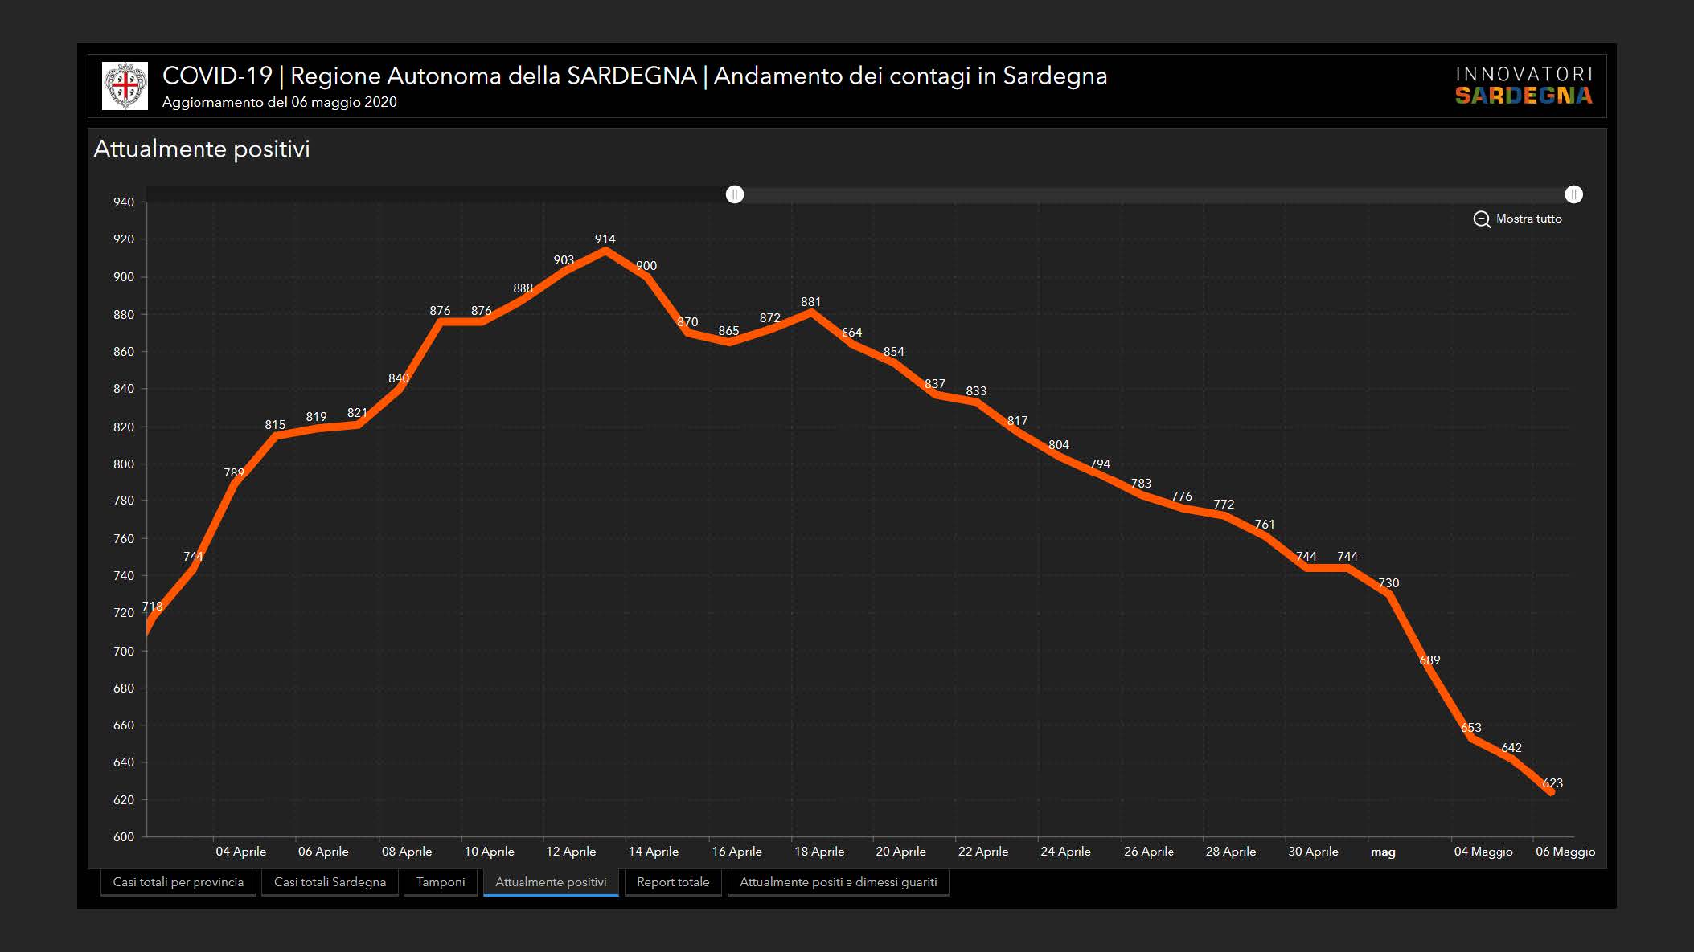Click the Sardegna region coat of arms logo
The height and width of the screenshot is (952, 1694).
pos(125,86)
